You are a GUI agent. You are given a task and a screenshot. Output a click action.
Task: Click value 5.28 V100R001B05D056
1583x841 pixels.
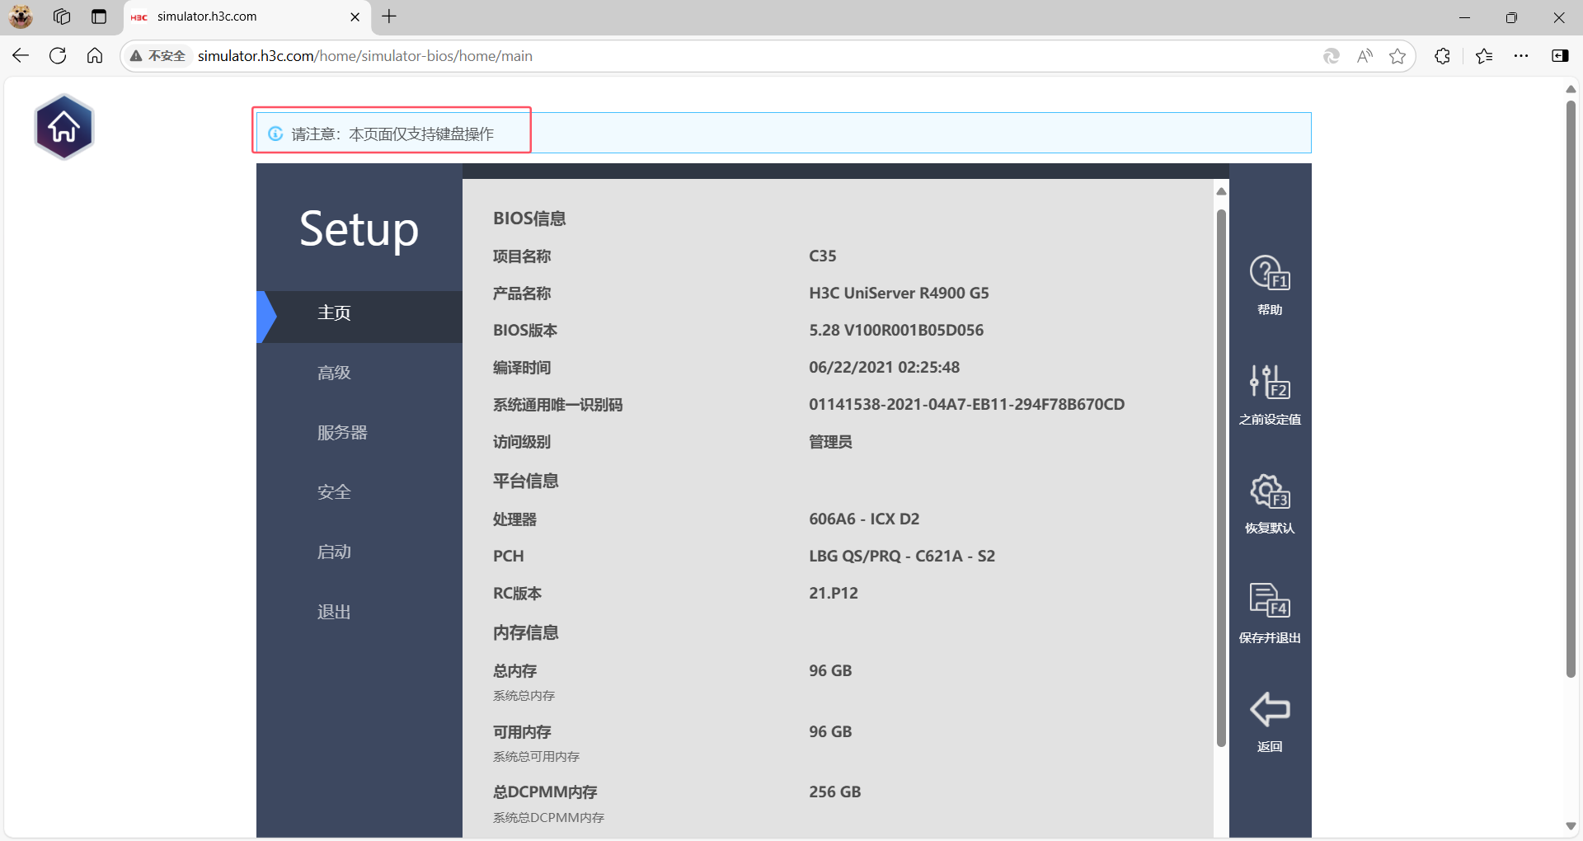[896, 331]
